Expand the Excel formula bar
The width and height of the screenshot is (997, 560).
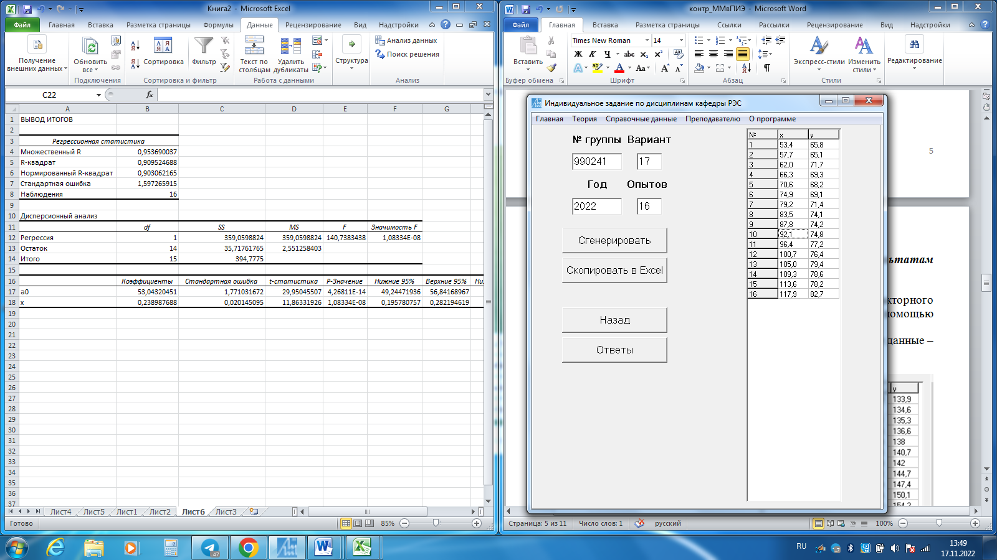click(x=488, y=95)
